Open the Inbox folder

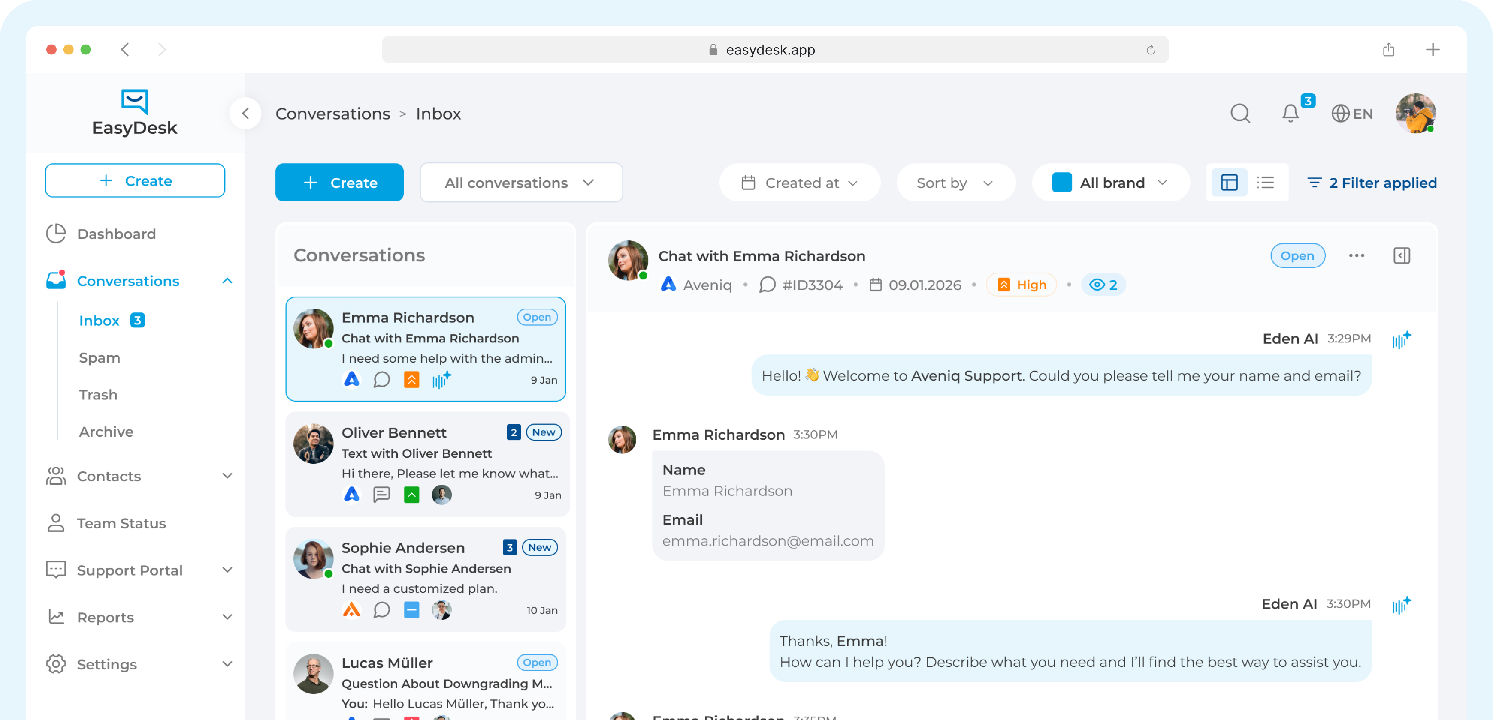[99, 321]
